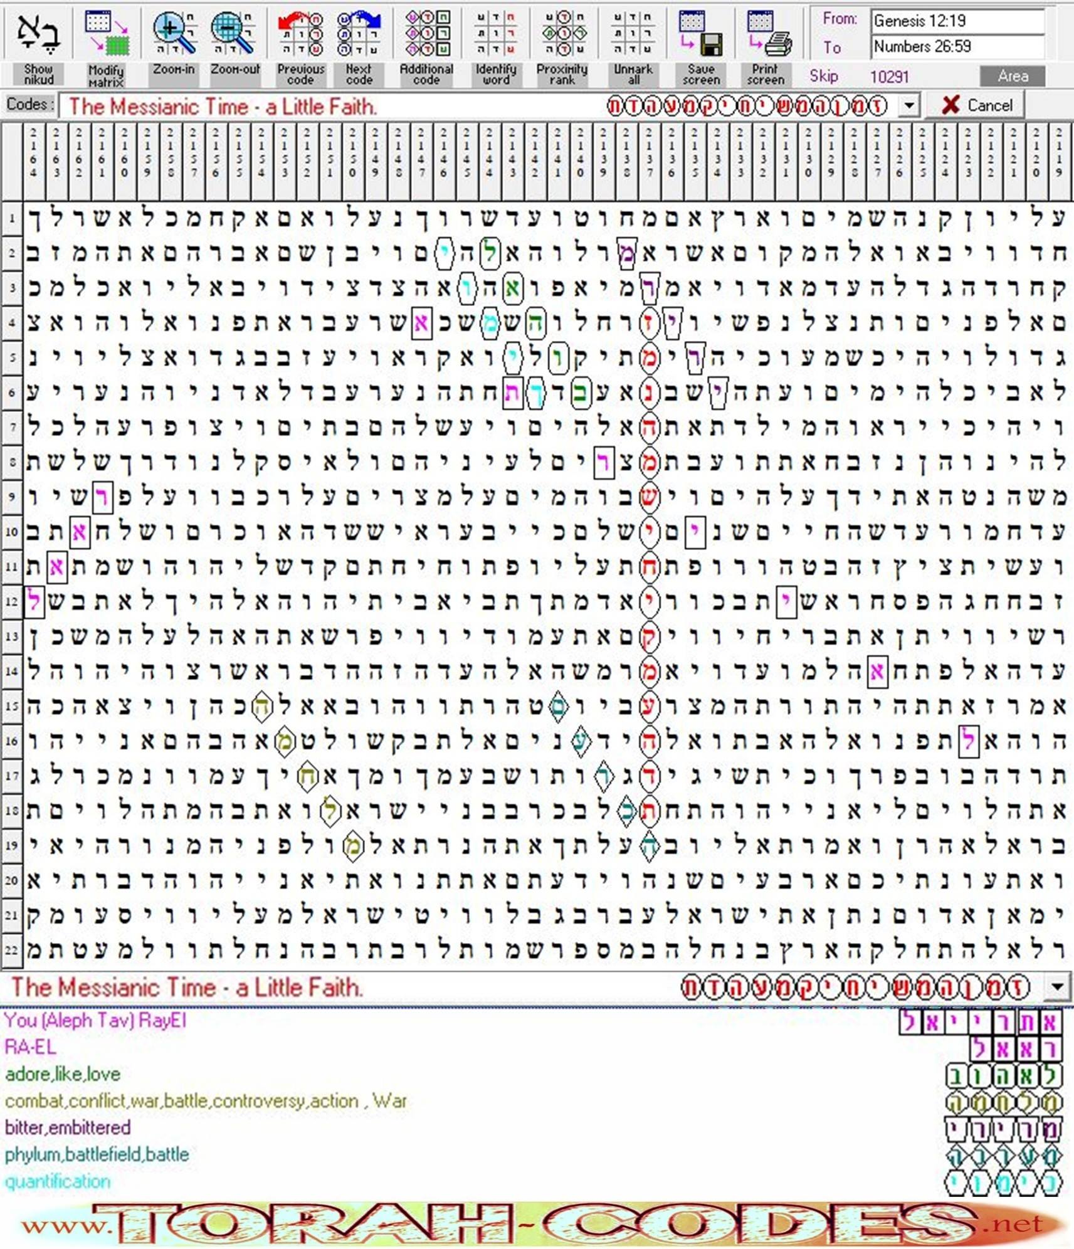Image resolution: width=1074 pixels, height=1249 pixels.
Task: Click column header 2164
Action: (x=33, y=161)
